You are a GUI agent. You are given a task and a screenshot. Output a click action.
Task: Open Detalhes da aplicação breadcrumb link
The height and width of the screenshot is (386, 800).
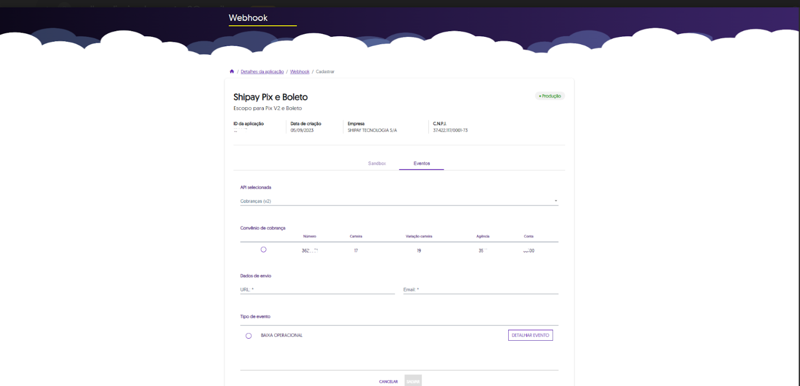coord(262,72)
